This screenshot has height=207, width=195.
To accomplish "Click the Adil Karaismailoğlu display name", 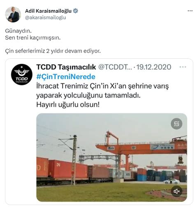I will pyautogui.click(x=48, y=11).
